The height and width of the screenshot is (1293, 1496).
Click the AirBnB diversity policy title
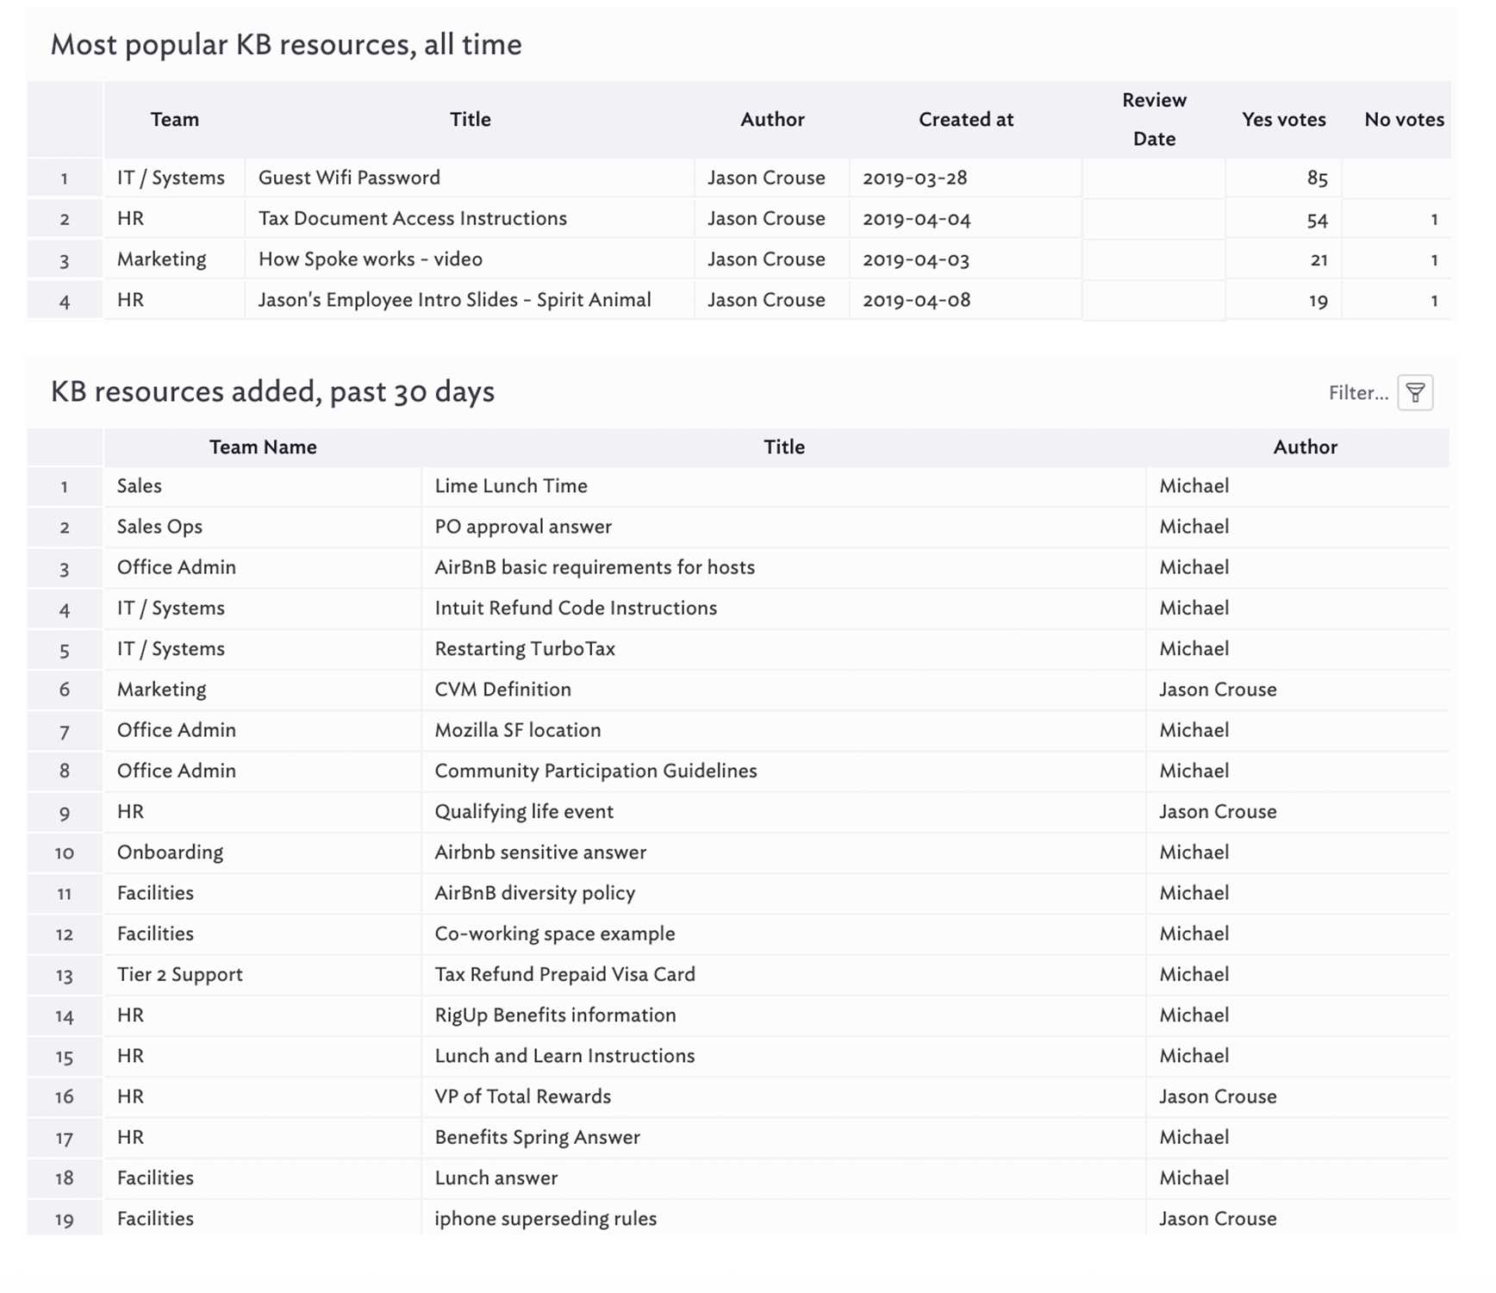(534, 893)
